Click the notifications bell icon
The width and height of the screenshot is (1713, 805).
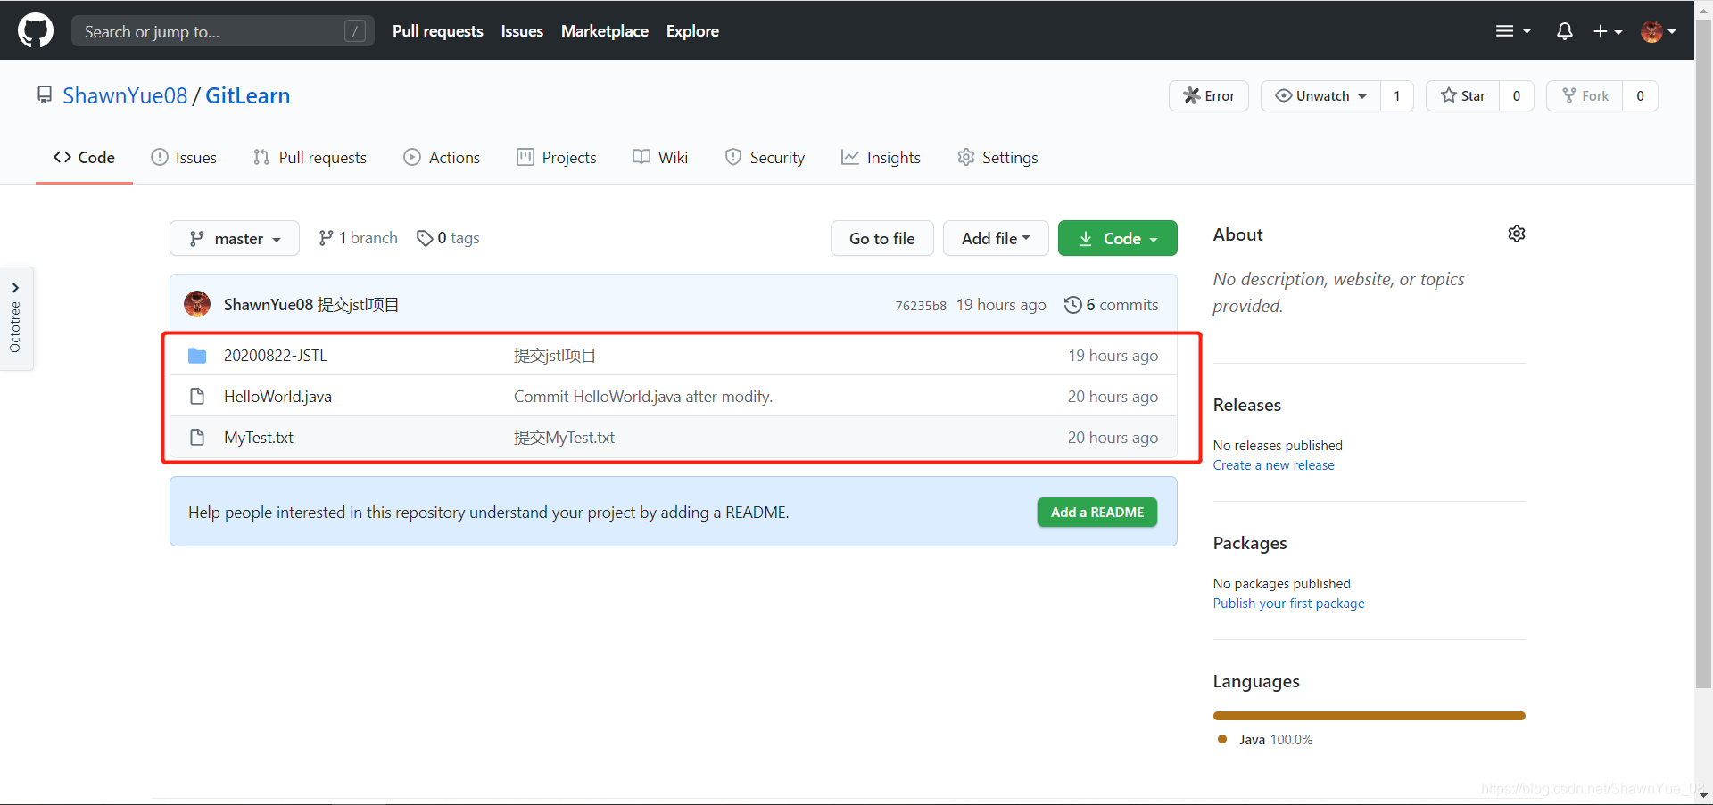point(1564,31)
